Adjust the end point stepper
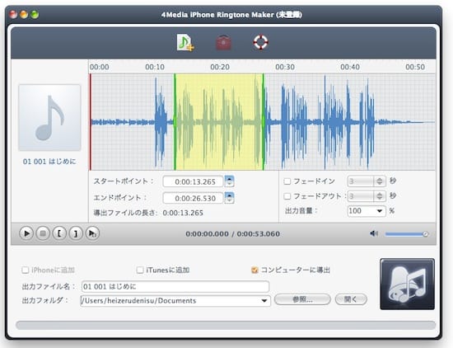 click(230, 198)
